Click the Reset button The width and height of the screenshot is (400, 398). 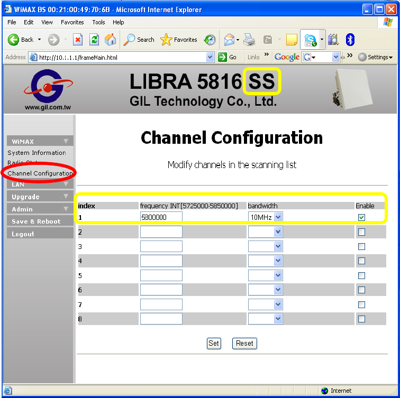[244, 343]
